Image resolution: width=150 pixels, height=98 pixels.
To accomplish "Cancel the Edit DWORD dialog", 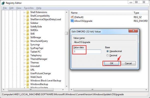I will (x=128, y=63).
